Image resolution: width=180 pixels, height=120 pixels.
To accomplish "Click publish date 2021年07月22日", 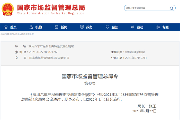I will (136, 58).
